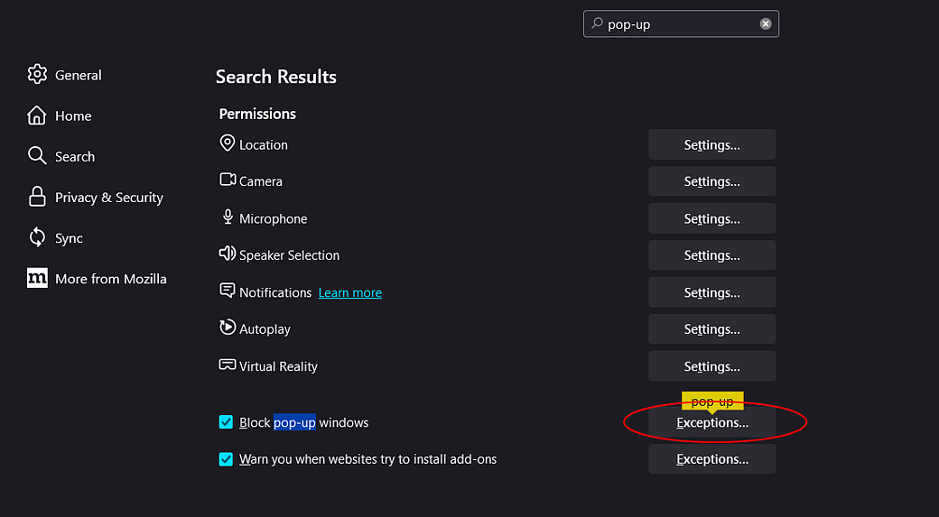Open Notifications Settings button
Image resolution: width=939 pixels, height=517 pixels.
click(711, 292)
